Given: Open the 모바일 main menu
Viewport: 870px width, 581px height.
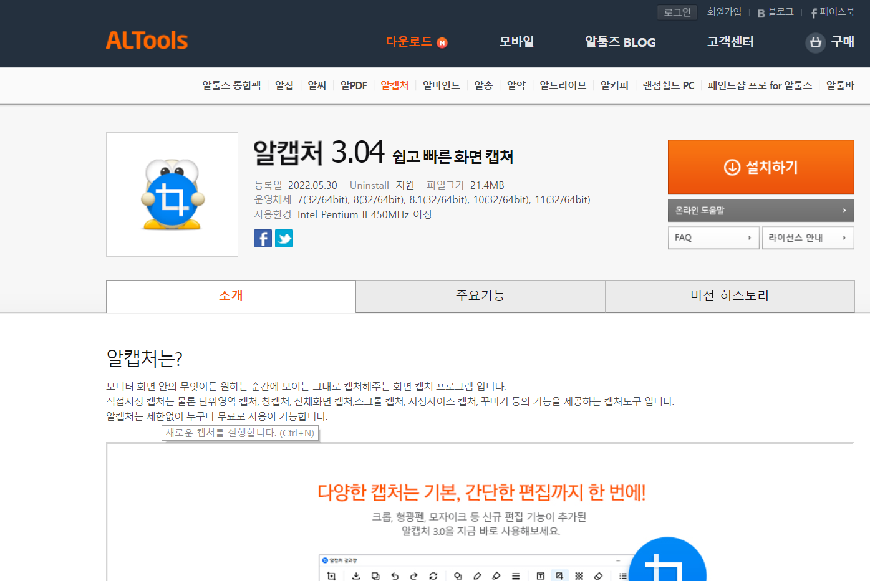Looking at the screenshot, I should pos(516,42).
